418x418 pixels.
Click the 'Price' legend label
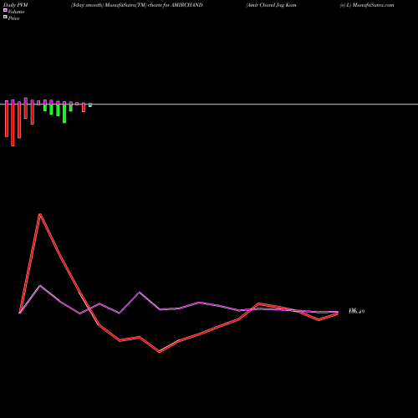click(x=13, y=18)
